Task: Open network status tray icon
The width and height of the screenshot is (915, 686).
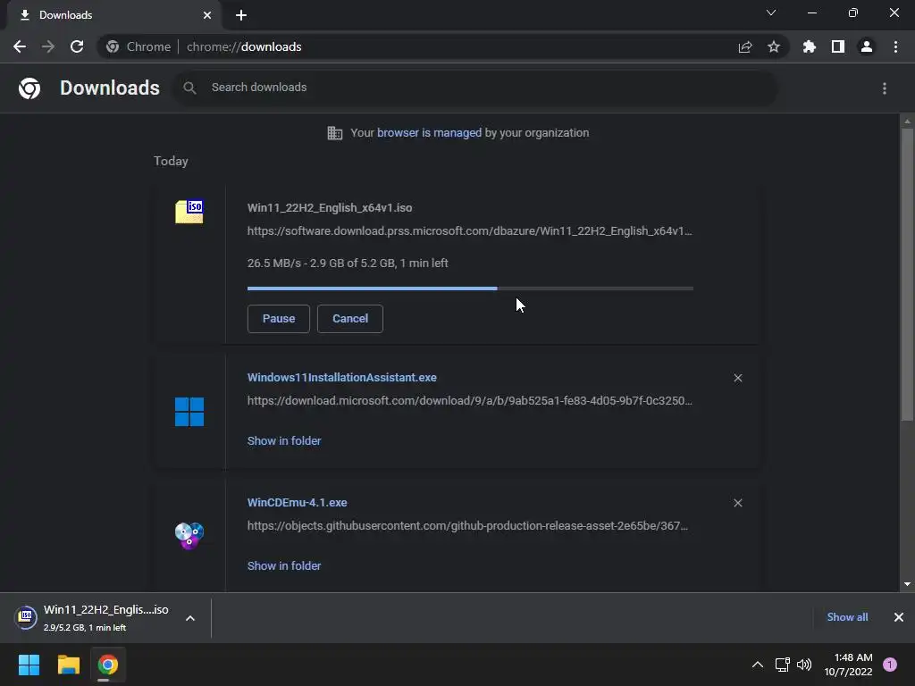Action: [x=782, y=665]
